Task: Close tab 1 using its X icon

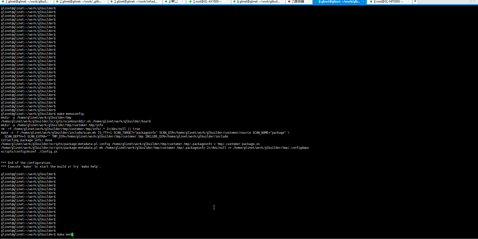Action: tap(50, 2)
